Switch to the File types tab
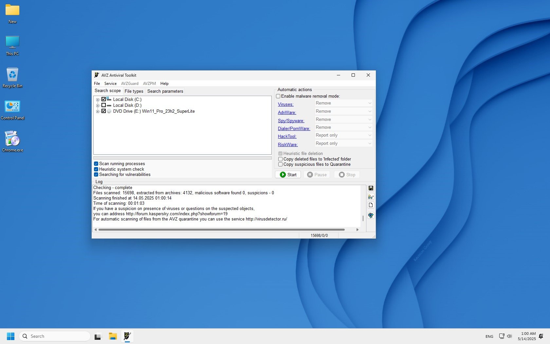 pyautogui.click(x=134, y=91)
